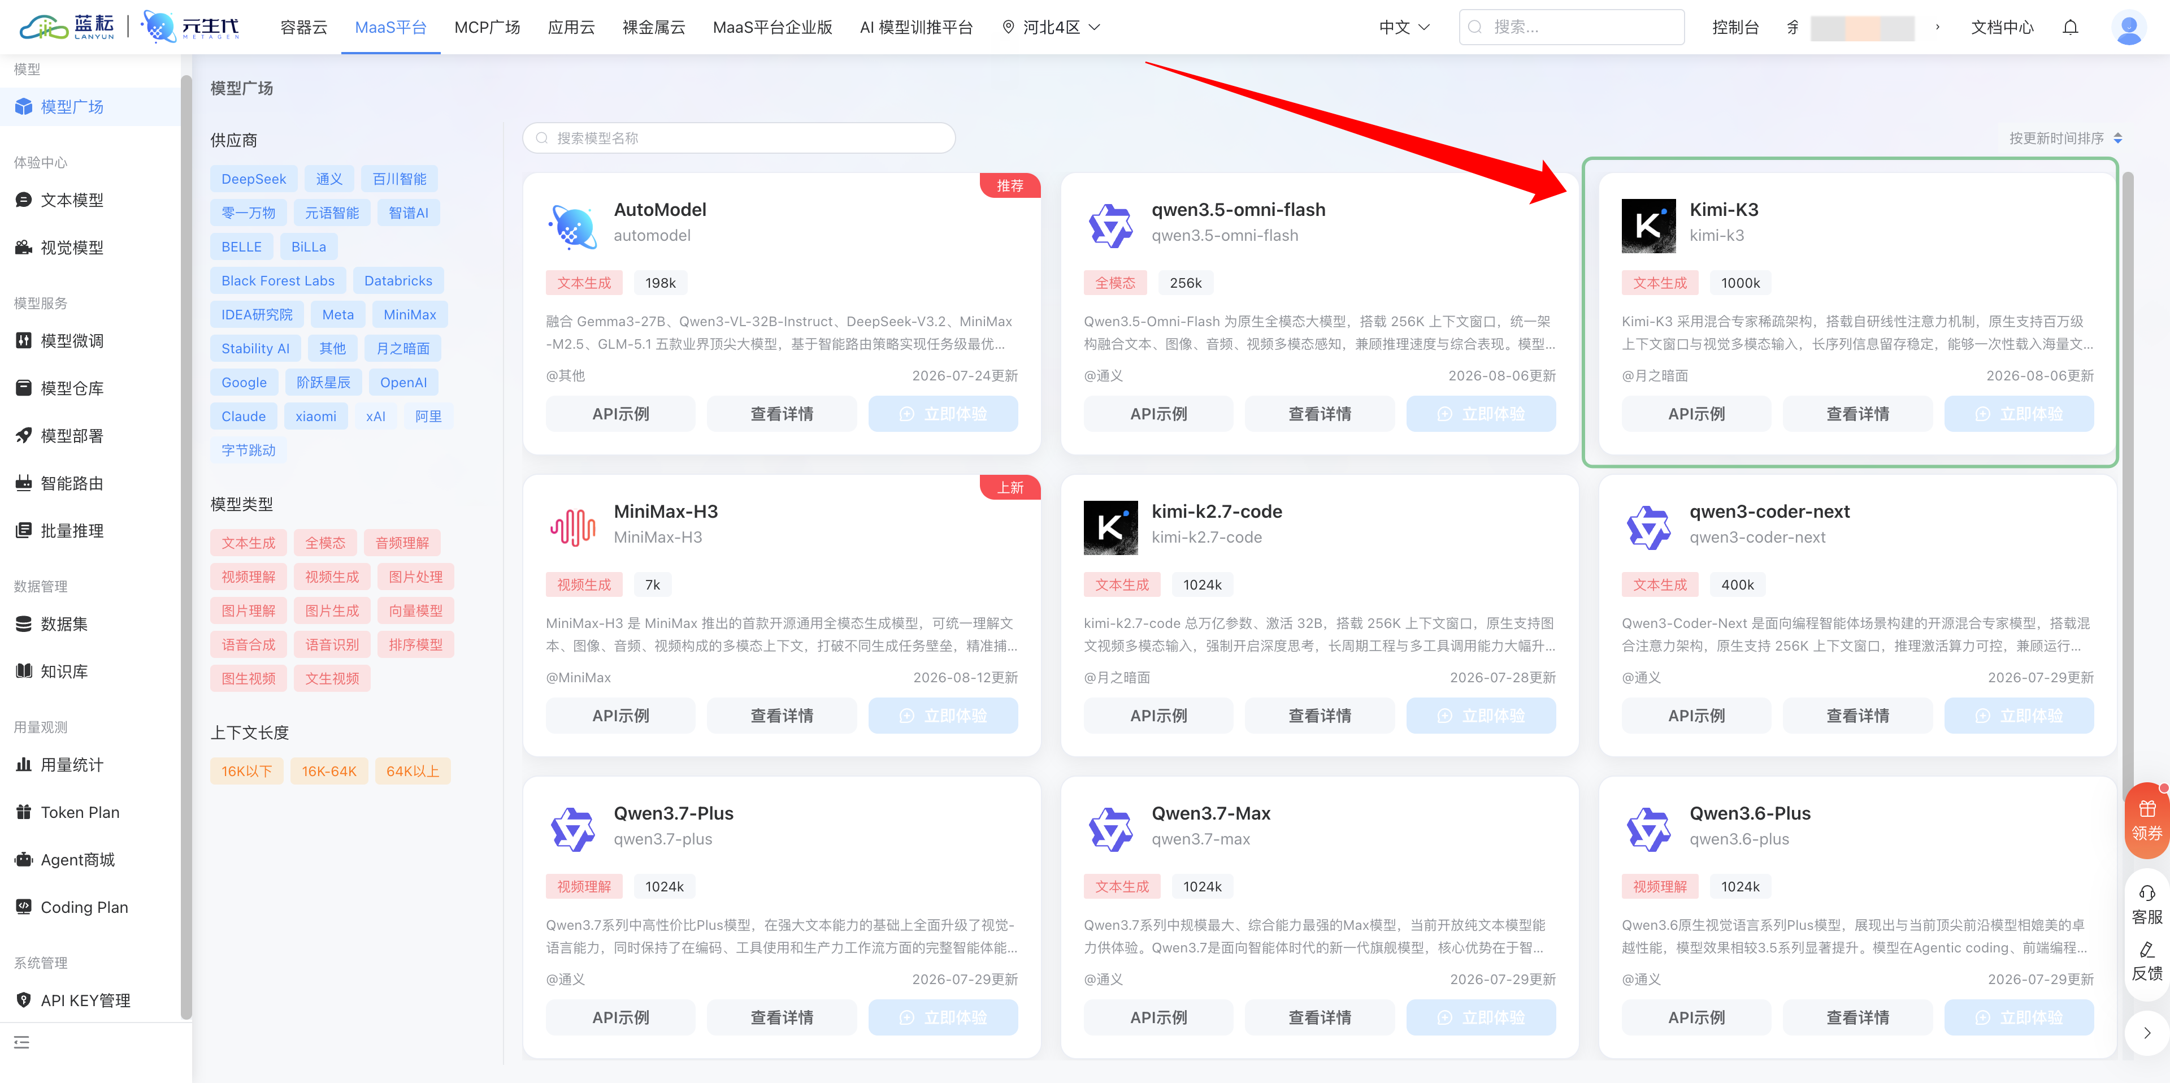Open the Token Plan sidebar item
2170x1083 pixels.
(x=91, y=812)
